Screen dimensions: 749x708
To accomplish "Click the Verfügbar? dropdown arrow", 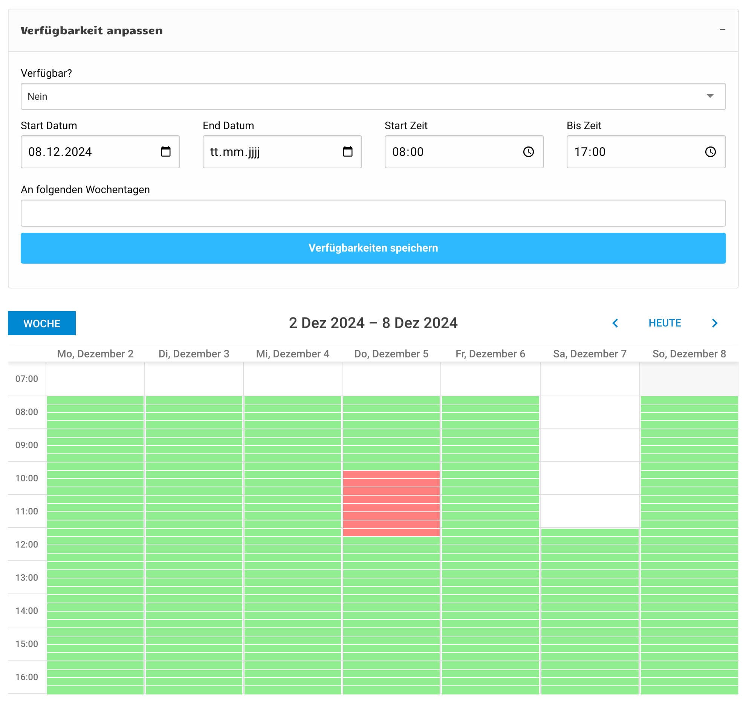I will 710,96.
